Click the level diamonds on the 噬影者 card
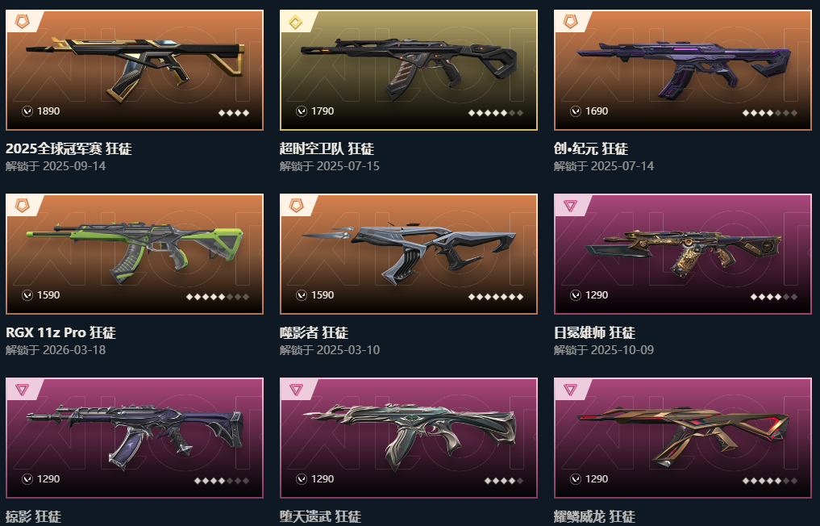This screenshot has width=820, height=526. (495, 297)
